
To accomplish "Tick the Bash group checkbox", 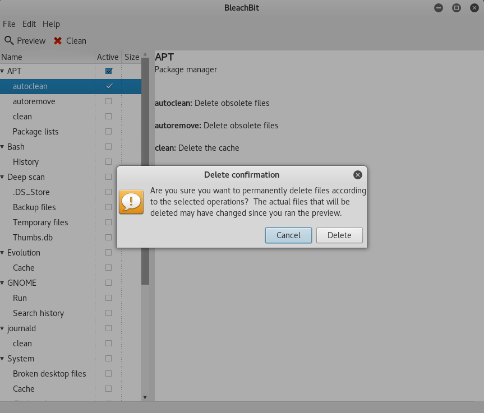I will coord(108,146).
